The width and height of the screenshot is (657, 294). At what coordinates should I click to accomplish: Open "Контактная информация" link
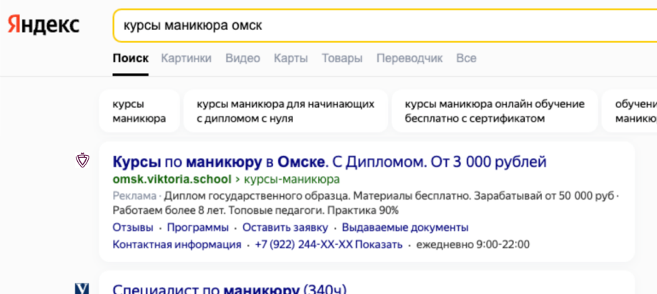click(x=177, y=245)
